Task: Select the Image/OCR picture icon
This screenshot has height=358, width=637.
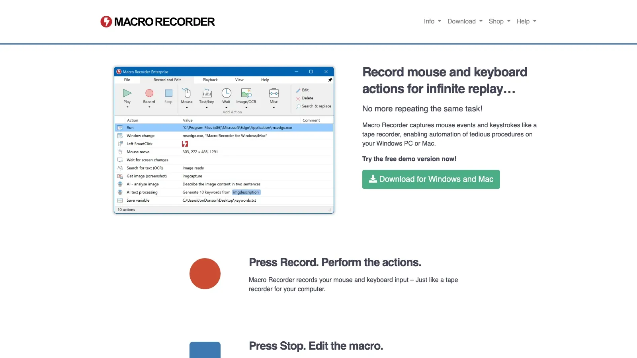Action: (246, 93)
